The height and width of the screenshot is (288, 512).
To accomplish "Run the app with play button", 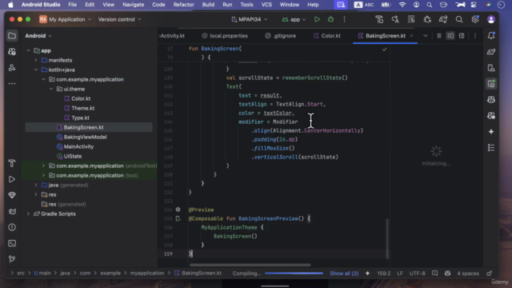I will [x=317, y=19].
